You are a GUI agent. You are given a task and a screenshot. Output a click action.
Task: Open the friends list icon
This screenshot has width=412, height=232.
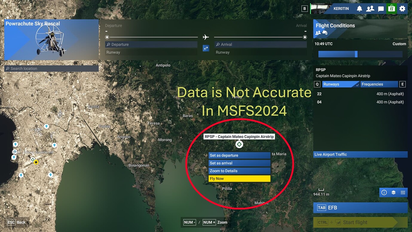pos(370,8)
